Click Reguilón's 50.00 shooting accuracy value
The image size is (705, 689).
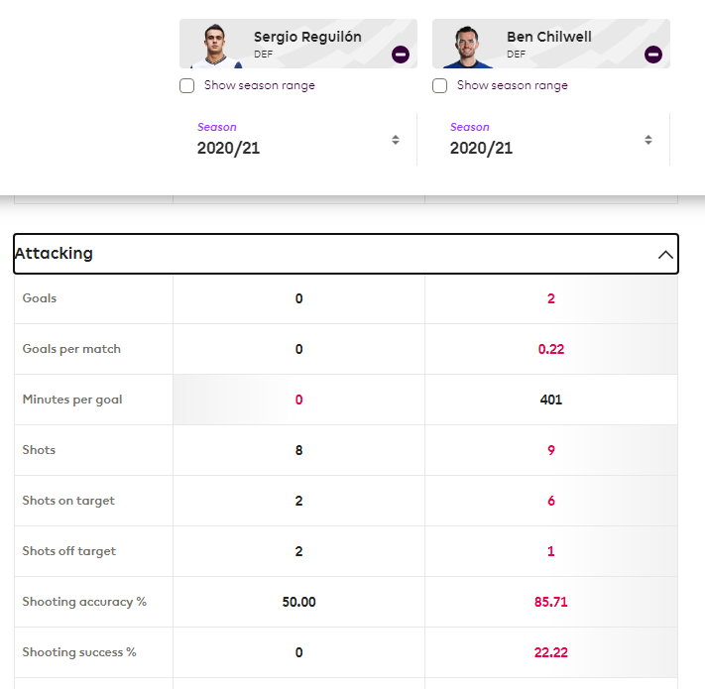point(298,602)
